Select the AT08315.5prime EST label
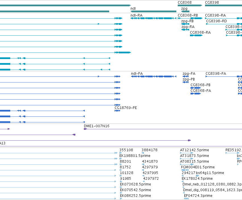This screenshot has height=200, width=242. tap(195, 161)
